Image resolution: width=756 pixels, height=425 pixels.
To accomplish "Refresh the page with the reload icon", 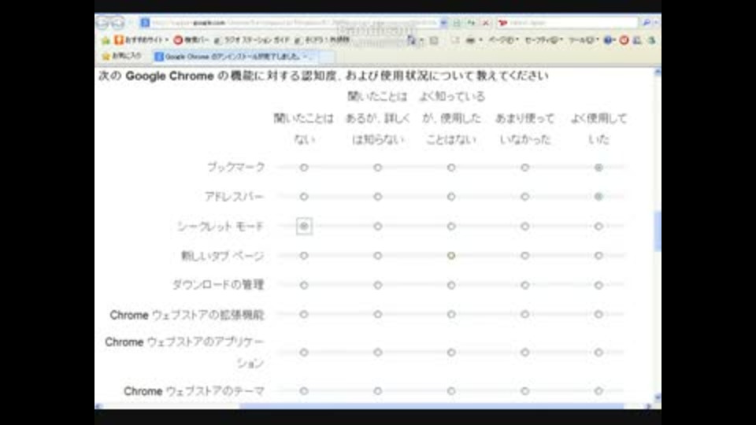I will pos(472,23).
